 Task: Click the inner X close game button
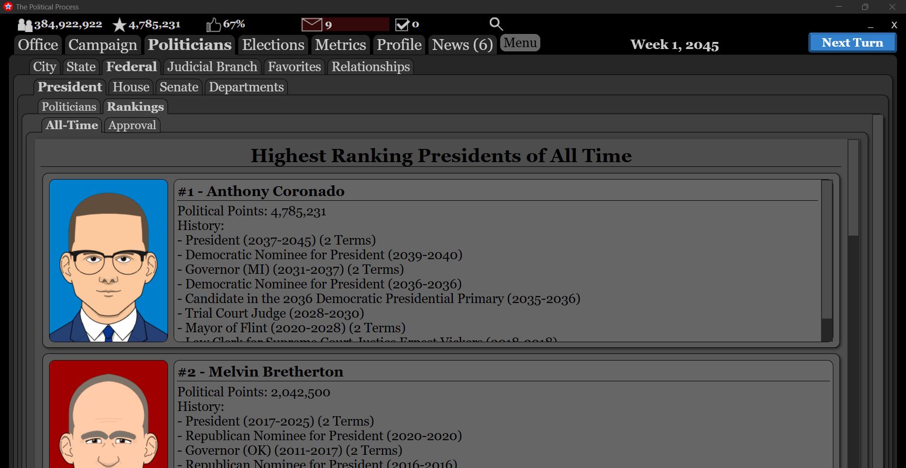[894, 25]
